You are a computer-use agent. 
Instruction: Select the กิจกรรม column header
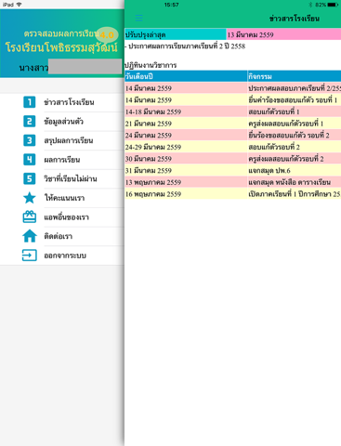[x=295, y=76]
